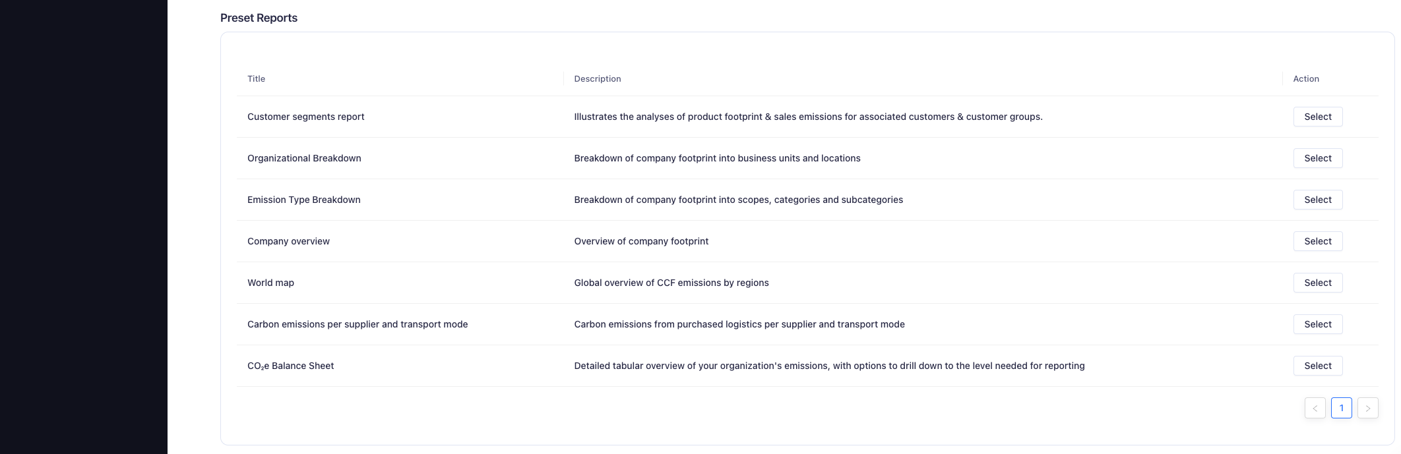Screen dimensions: 1401x454
Task: Click the Action column header
Action: [x=1305, y=79]
